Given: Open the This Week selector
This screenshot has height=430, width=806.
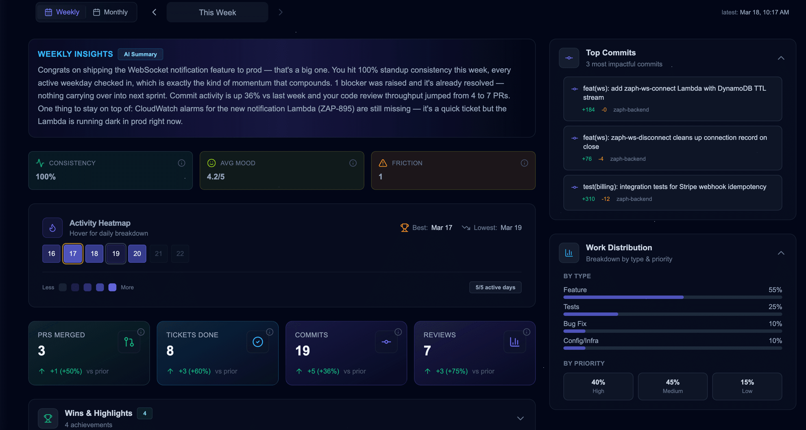Looking at the screenshot, I should [217, 12].
